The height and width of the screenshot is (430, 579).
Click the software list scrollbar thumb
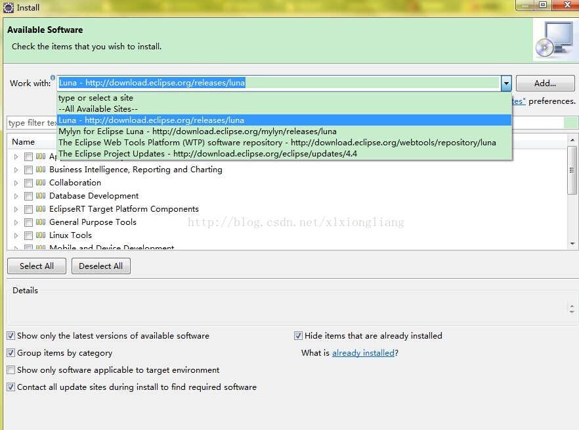pyautogui.click(x=572, y=170)
